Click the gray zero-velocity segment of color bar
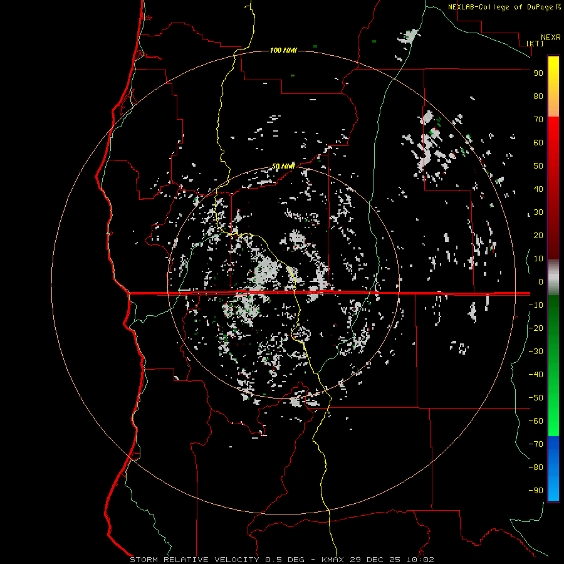Image resolution: width=564 pixels, height=564 pixels. (x=553, y=278)
